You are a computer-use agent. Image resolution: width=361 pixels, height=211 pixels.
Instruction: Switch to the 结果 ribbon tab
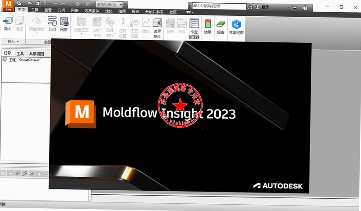click(122, 11)
